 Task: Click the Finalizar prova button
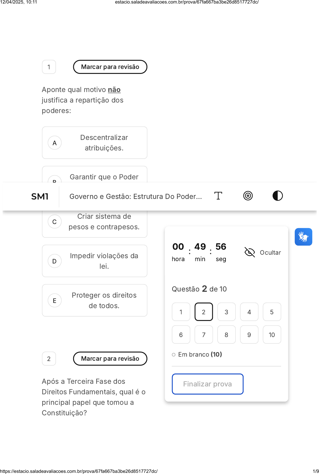click(208, 384)
